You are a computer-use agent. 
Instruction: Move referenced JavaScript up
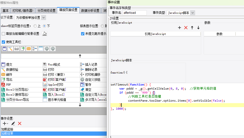[192, 28]
